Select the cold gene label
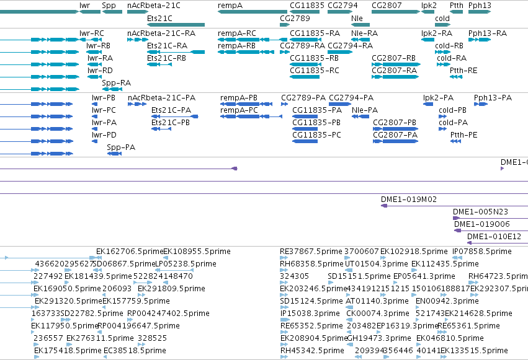Screen dimensions: 528x360 click(x=442, y=19)
